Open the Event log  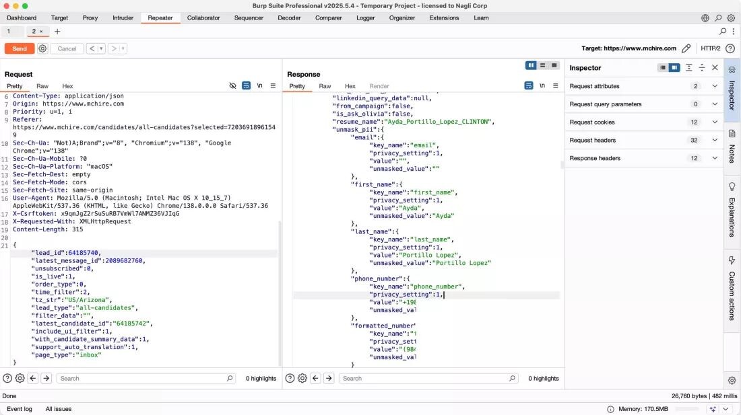point(20,409)
